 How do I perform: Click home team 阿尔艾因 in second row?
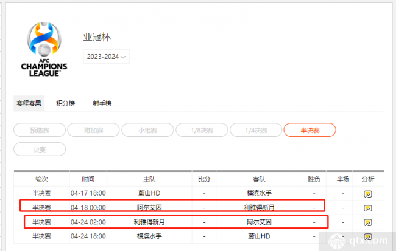(149, 208)
